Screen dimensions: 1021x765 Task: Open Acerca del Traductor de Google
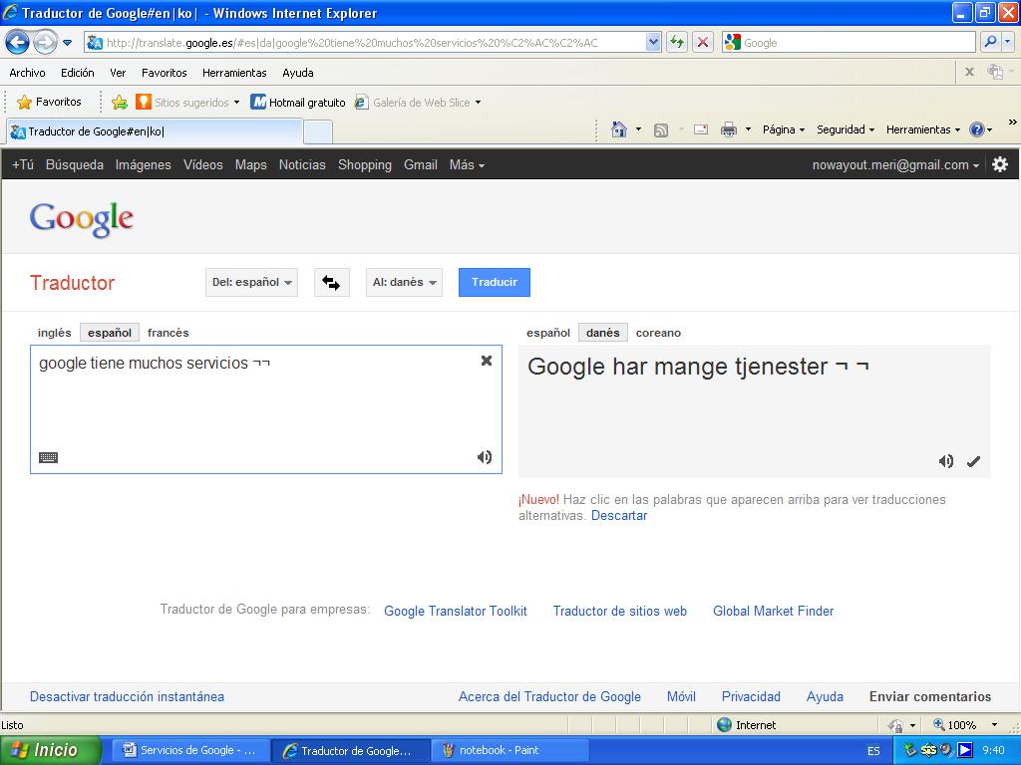pyautogui.click(x=549, y=696)
